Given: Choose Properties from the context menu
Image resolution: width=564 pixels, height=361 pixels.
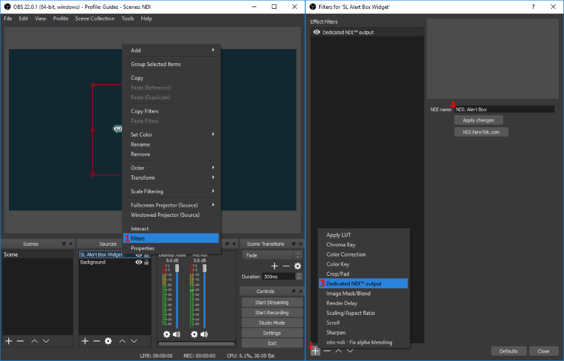Looking at the screenshot, I should 171,248.
